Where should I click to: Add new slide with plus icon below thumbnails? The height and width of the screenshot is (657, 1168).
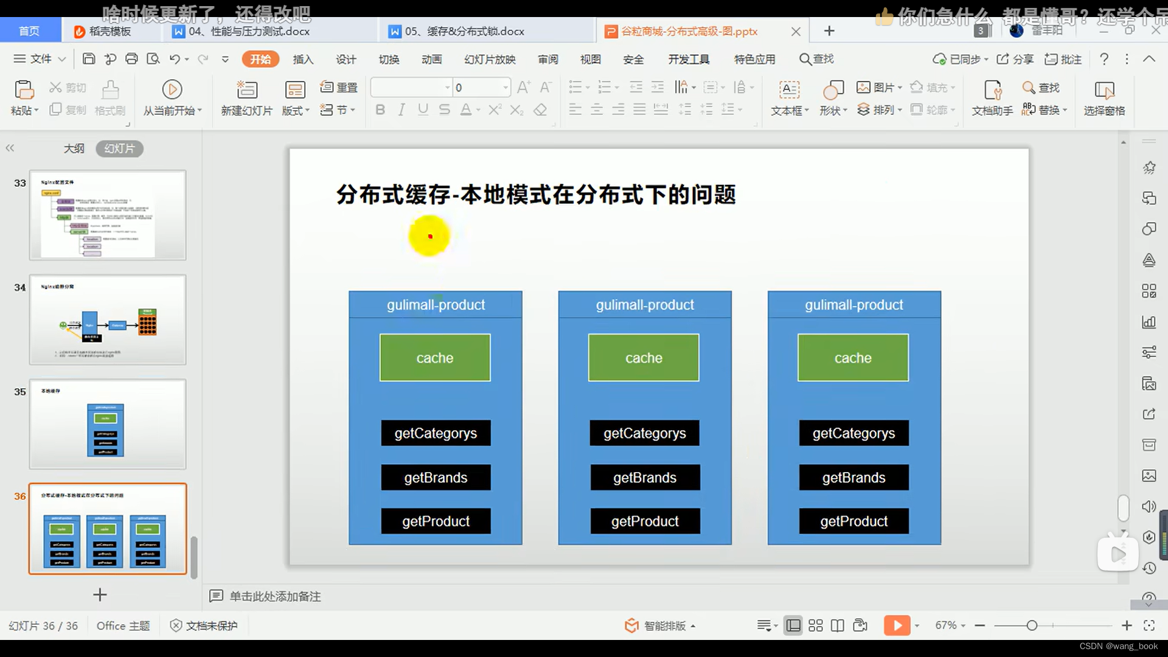coord(100,594)
